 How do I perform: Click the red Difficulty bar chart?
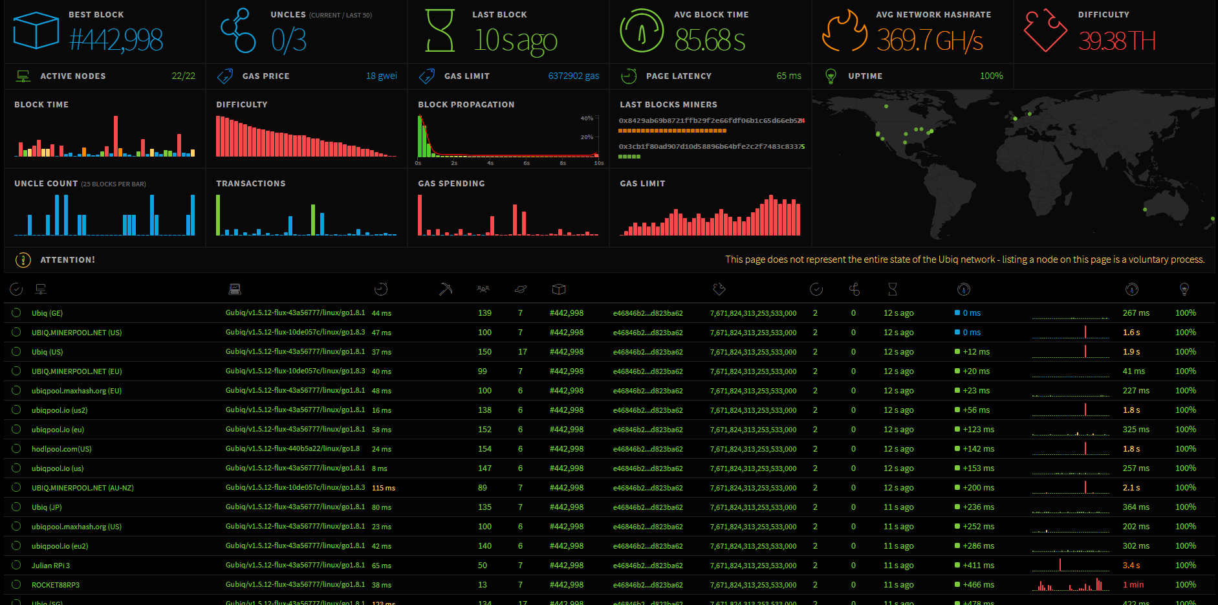click(307, 137)
